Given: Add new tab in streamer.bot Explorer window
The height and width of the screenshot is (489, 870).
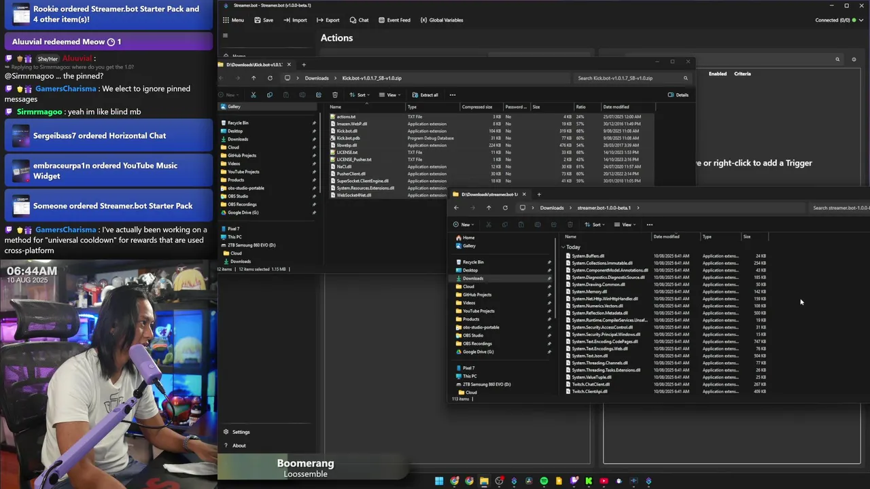Looking at the screenshot, I should (x=539, y=194).
